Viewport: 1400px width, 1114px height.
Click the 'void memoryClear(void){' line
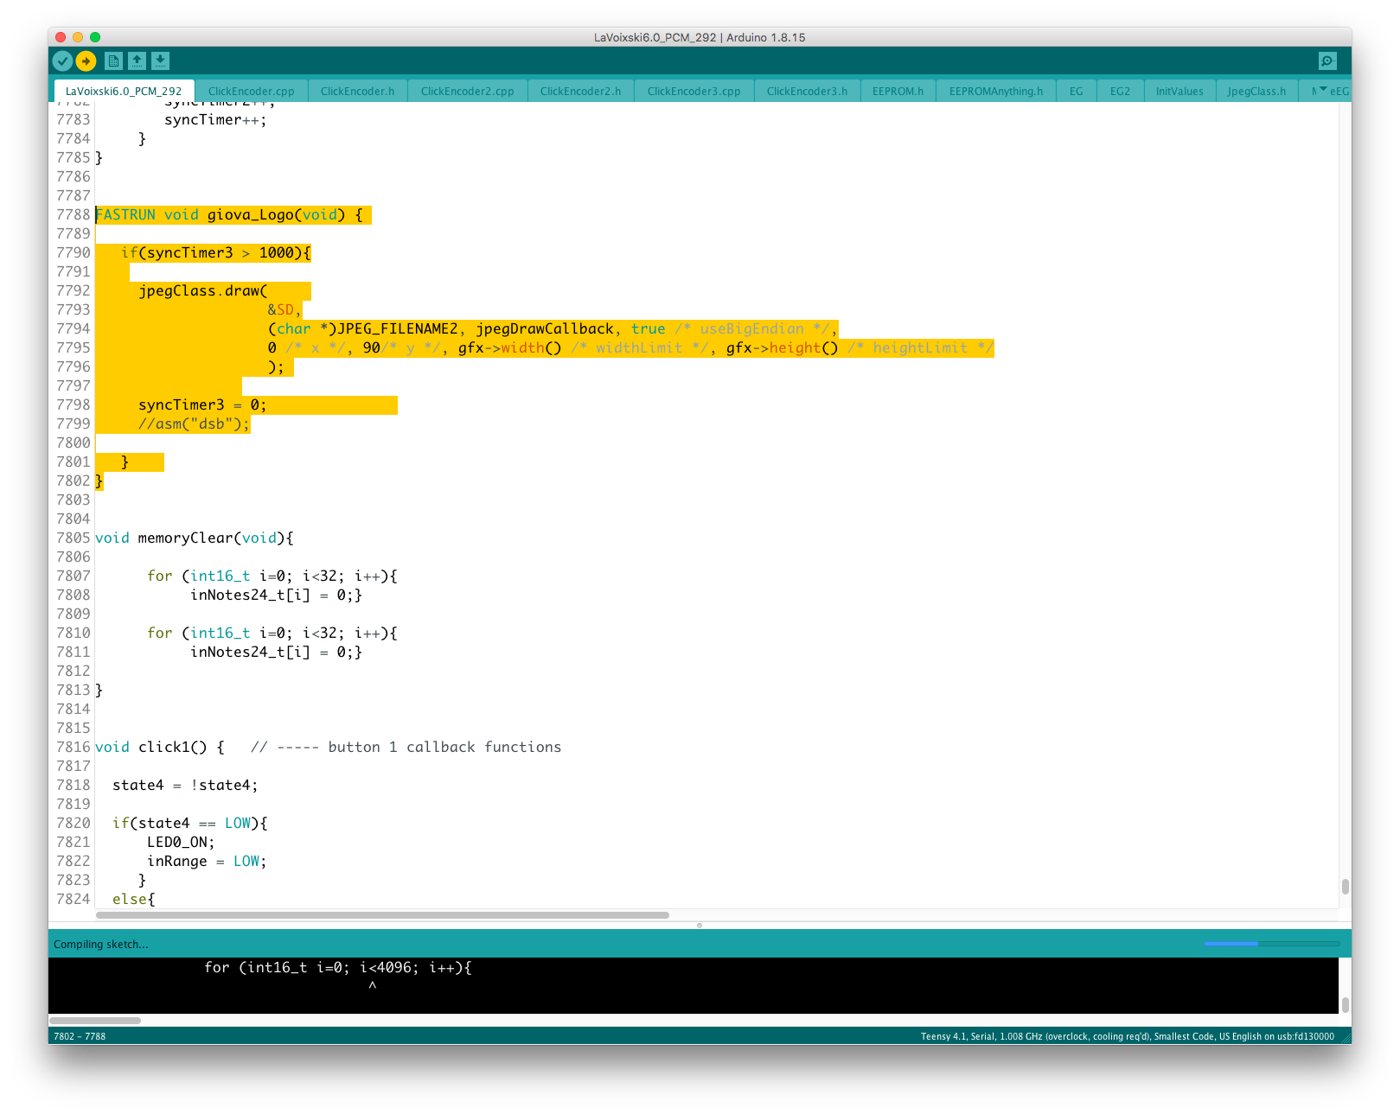coord(195,538)
